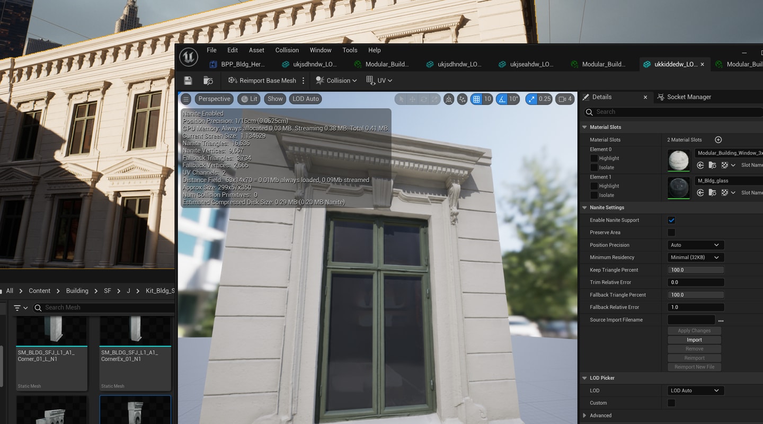Open the Edit menu

233,50
